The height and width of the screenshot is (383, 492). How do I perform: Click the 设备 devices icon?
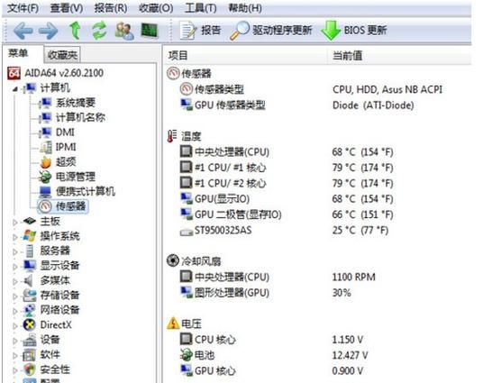click(30, 340)
